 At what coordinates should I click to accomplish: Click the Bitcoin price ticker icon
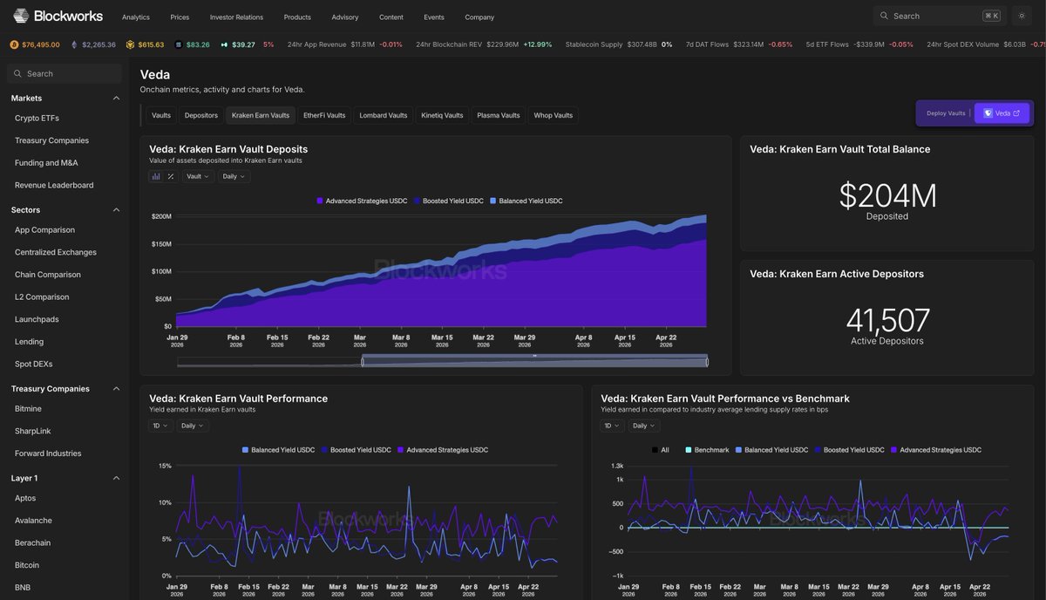point(14,44)
